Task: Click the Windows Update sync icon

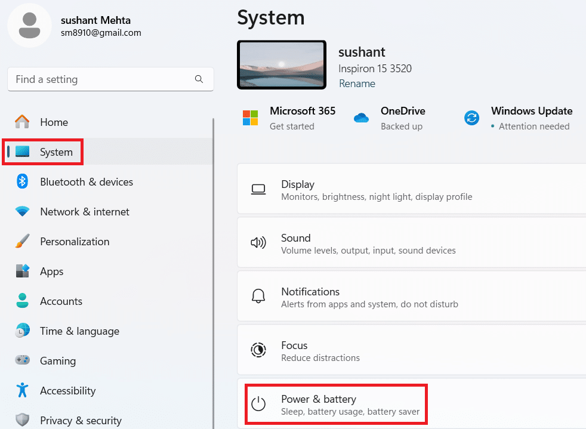Action: (x=471, y=118)
